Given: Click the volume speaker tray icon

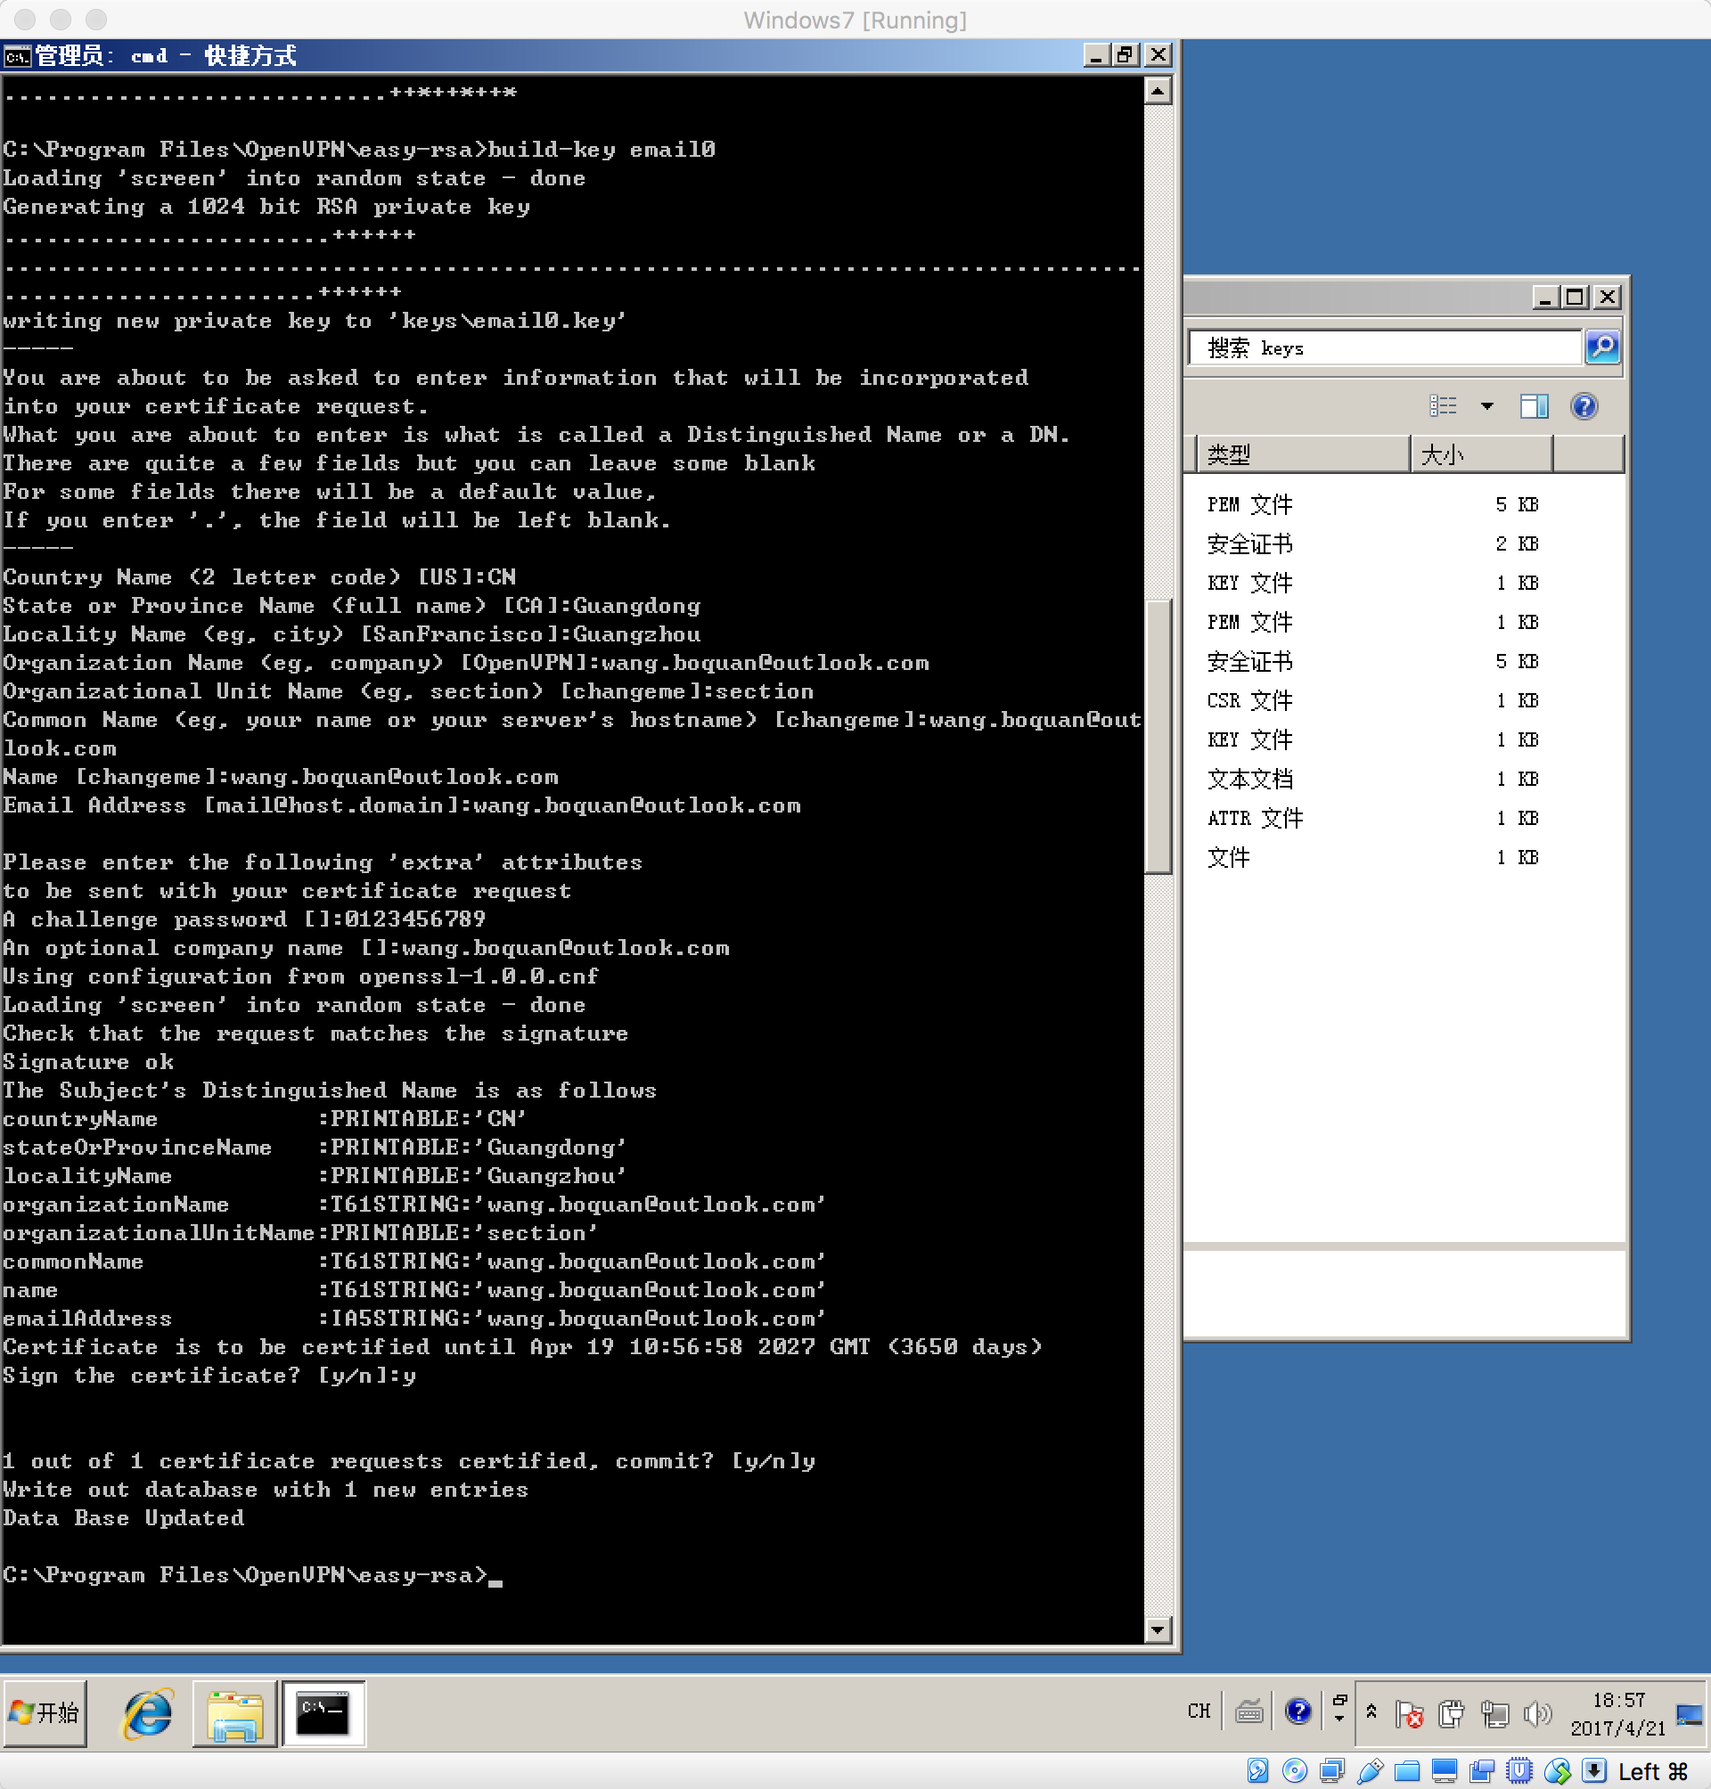Looking at the screenshot, I should click(x=1537, y=1713).
